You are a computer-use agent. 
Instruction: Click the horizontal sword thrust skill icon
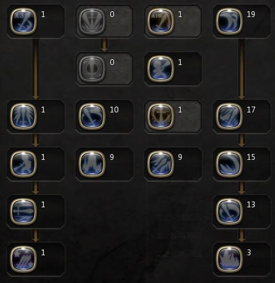click(x=23, y=212)
